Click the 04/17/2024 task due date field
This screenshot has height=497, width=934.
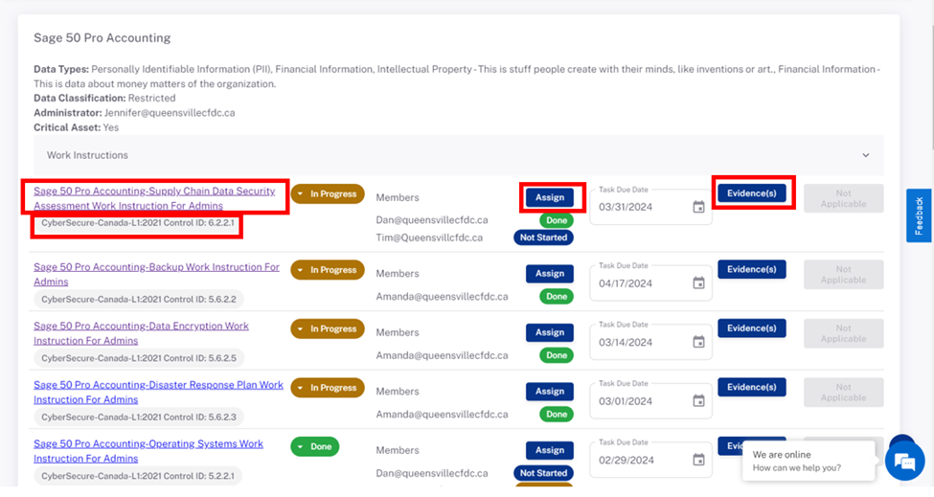[650, 282]
